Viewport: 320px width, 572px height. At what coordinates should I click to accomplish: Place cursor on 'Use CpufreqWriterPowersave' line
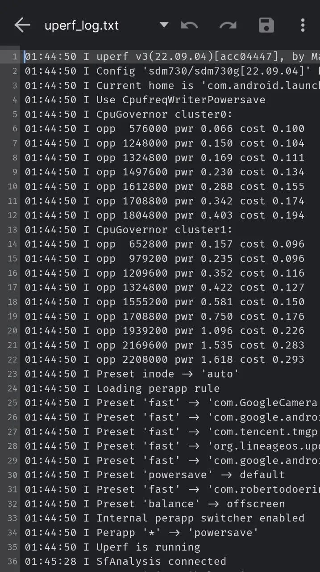click(181, 100)
